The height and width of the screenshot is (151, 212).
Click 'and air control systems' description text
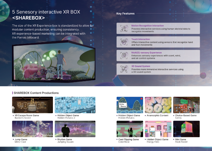[x=143, y=58]
